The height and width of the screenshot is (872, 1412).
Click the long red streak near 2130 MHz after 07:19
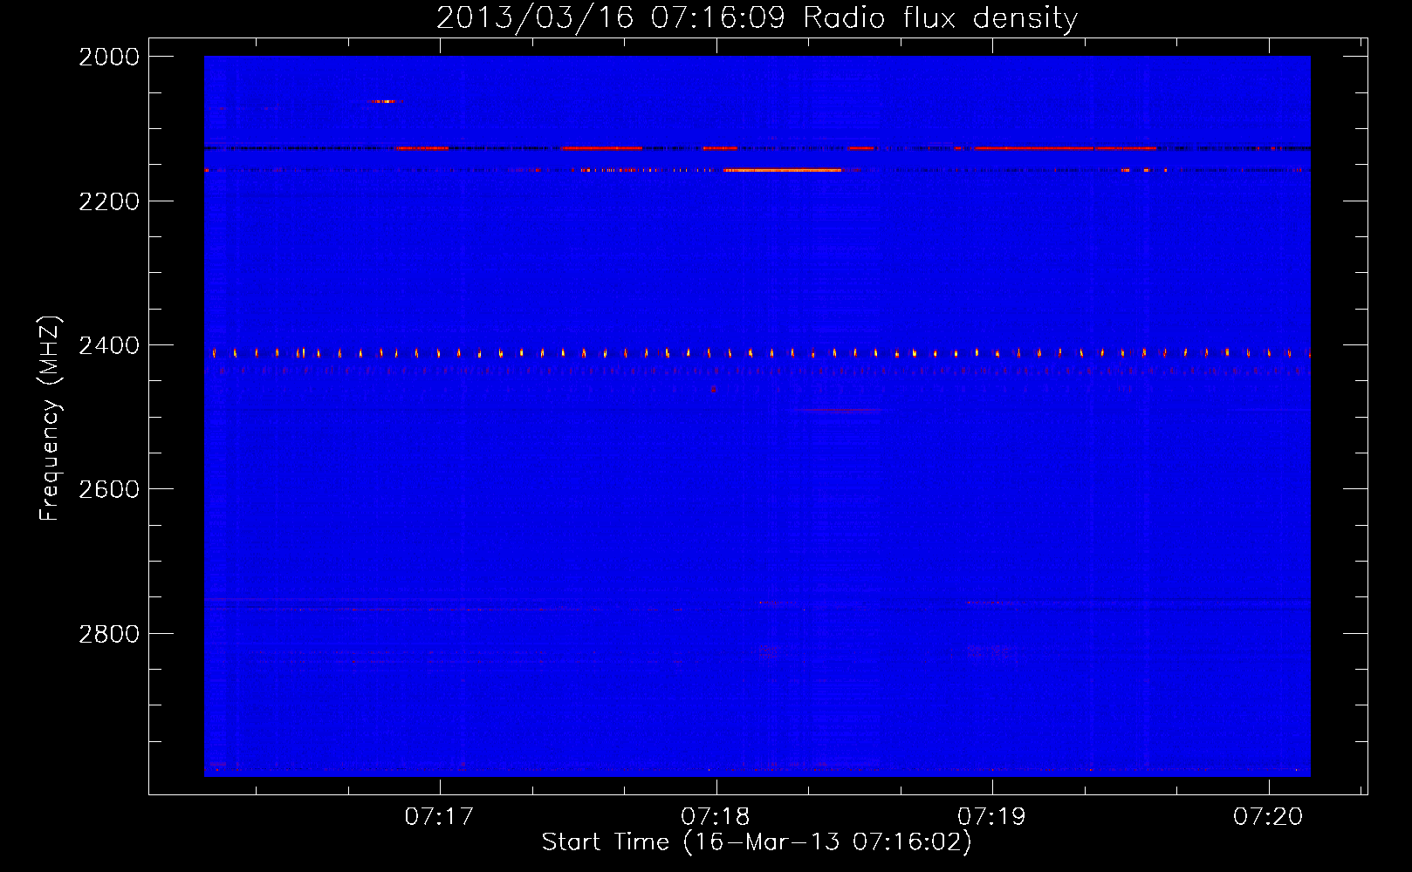click(x=1065, y=148)
